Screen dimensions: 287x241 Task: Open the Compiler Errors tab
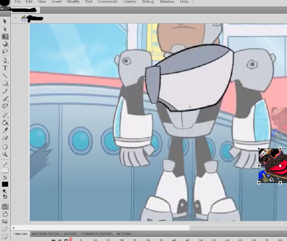pos(97,234)
